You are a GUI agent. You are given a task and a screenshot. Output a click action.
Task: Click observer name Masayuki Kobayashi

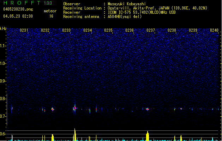pyautogui.click(x=127, y=4)
